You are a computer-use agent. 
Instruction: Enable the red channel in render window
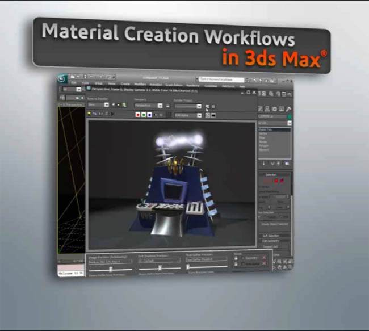click(138, 115)
